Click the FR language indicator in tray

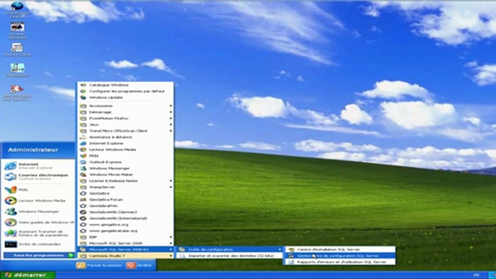[476, 275]
